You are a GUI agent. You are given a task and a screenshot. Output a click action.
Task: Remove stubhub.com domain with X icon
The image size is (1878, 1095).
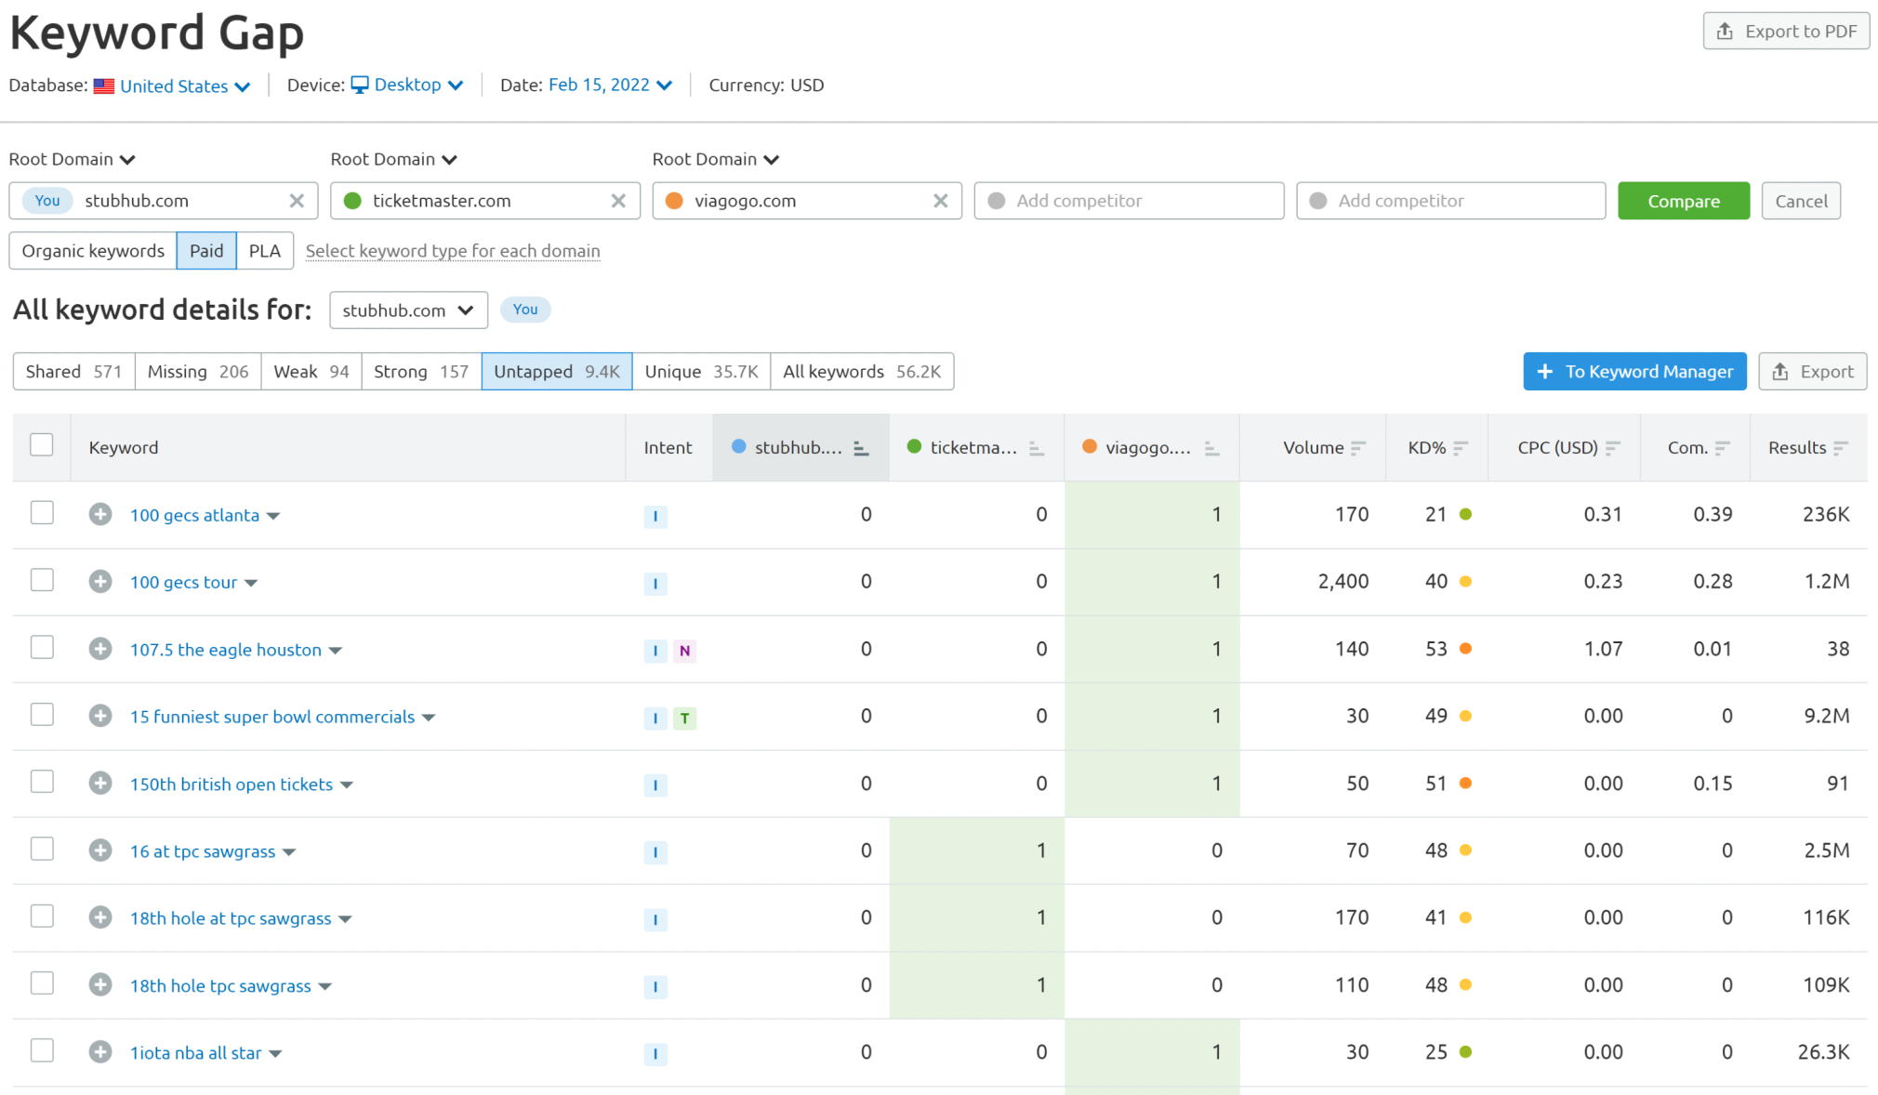coord(297,201)
